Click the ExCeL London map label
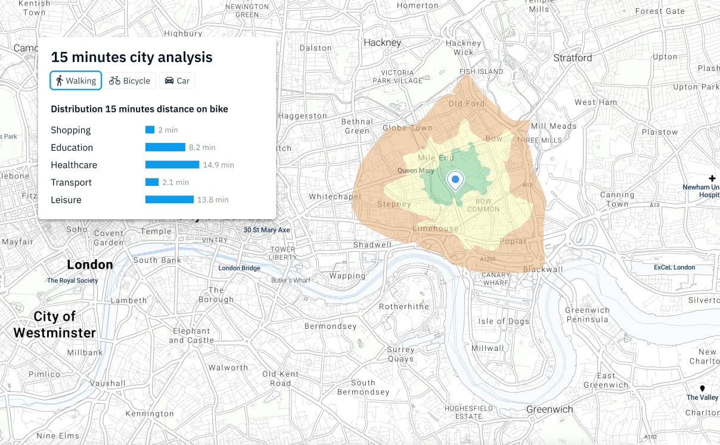The image size is (720, 445). pos(674,267)
